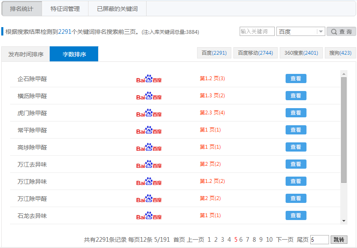The width and height of the screenshot is (357, 248).
Task: Click the magnifier 查询 search button
Action: 341,32
